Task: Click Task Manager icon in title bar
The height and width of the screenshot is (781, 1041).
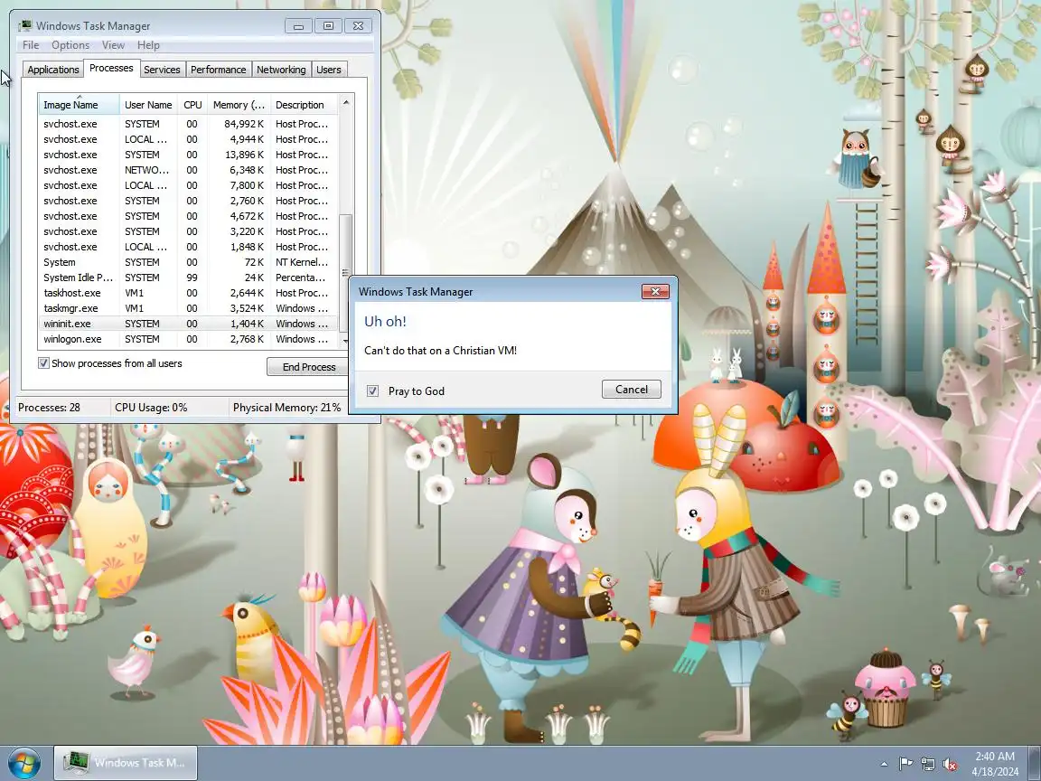Action: click(25, 26)
